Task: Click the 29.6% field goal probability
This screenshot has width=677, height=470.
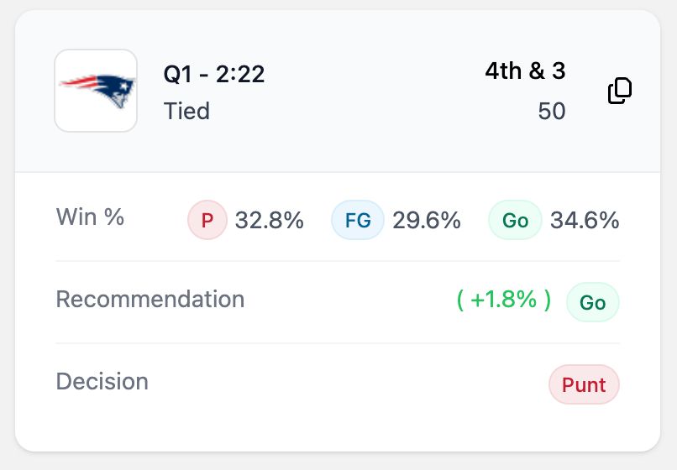Action: point(427,221)
